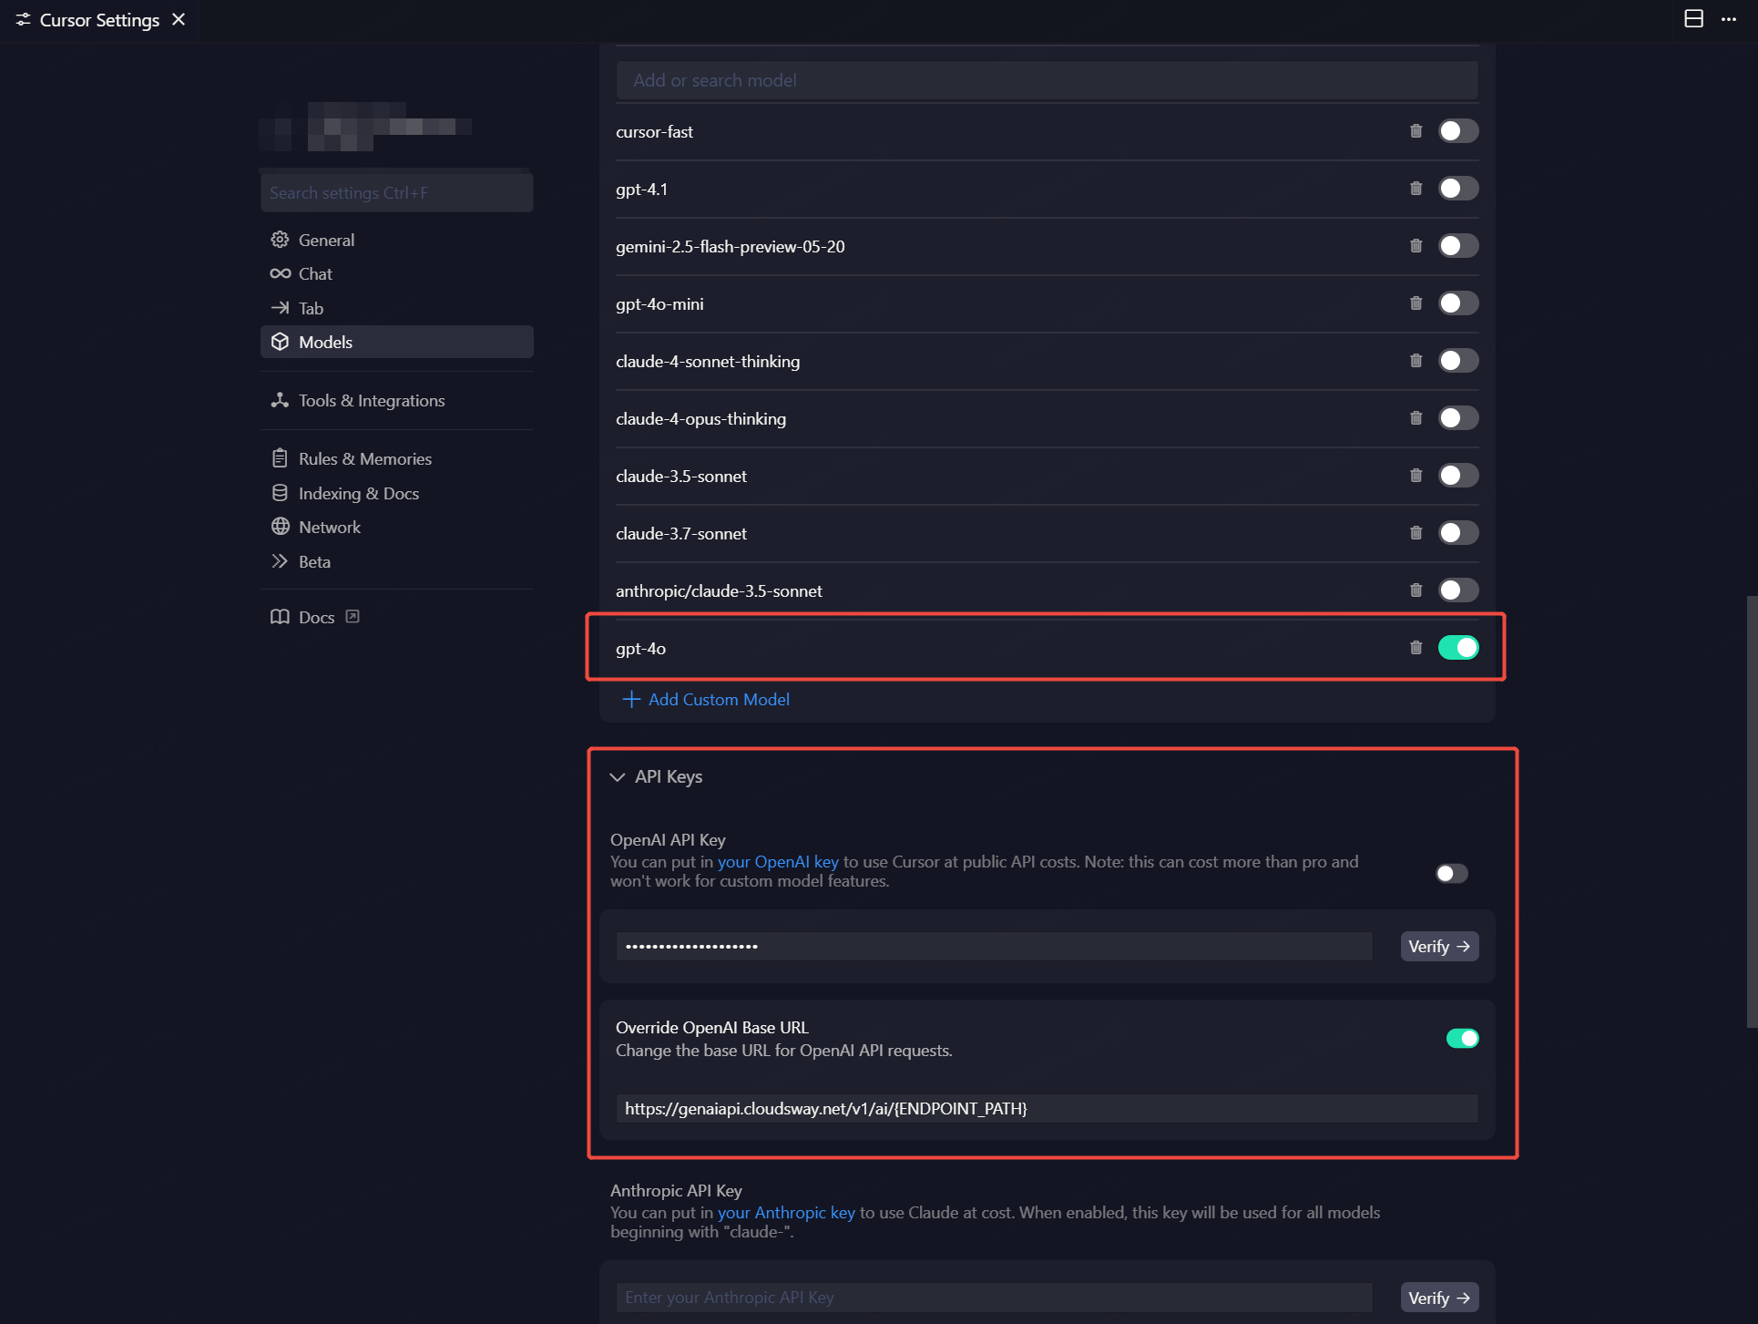Click the Docs external link icon
This screenshot has height=1324, width=1758.
tap(353, 617)
